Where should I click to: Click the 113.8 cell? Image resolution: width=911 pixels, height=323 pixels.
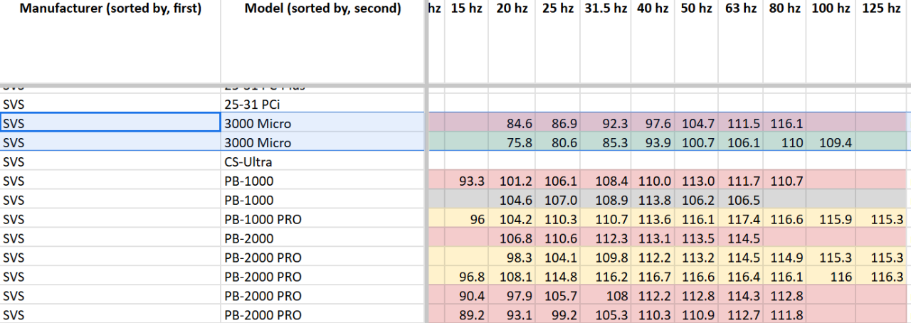[x=653, y=200]
